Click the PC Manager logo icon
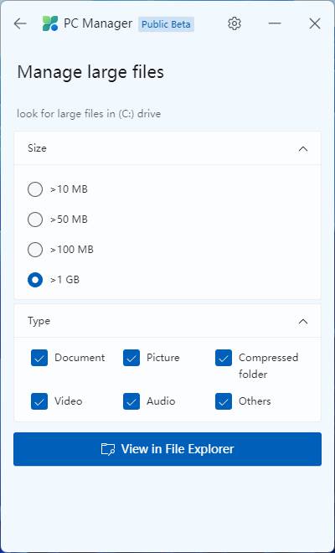This screenshot has height=553, width=335. [50, 23]
